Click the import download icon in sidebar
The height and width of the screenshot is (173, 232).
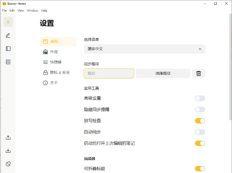(8, 151)
